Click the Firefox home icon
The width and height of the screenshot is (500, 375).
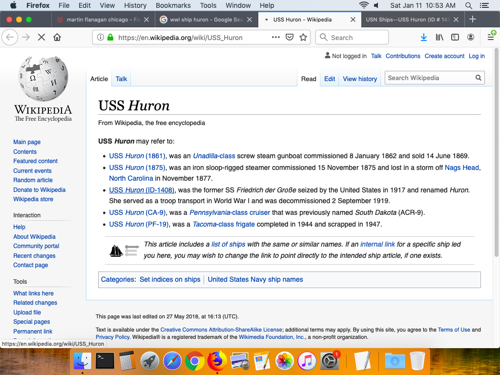coord(57,37)
